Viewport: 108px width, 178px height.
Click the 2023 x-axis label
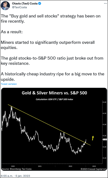tap(94, 166)
